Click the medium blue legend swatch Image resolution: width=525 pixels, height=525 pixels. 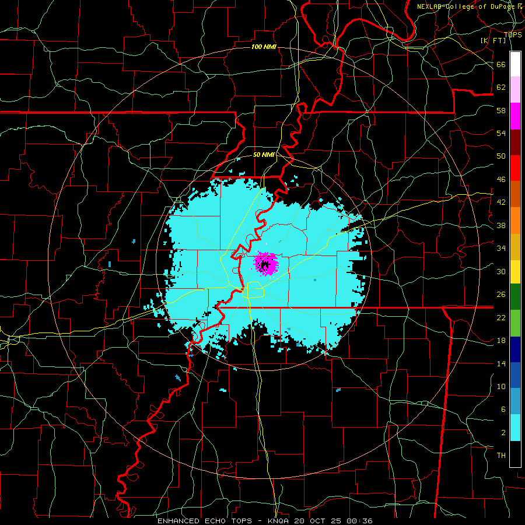[515, 375]
